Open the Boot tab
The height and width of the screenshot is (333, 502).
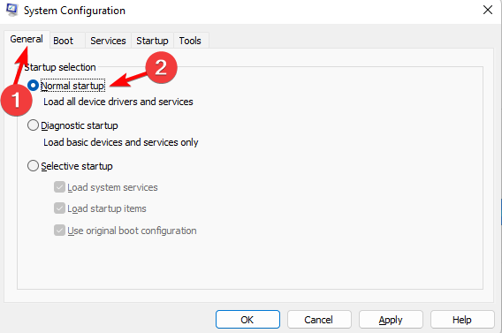(63, 41)
